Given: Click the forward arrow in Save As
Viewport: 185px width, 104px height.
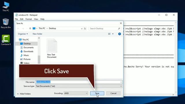Looking at the screenshot, I should (23, 29).
